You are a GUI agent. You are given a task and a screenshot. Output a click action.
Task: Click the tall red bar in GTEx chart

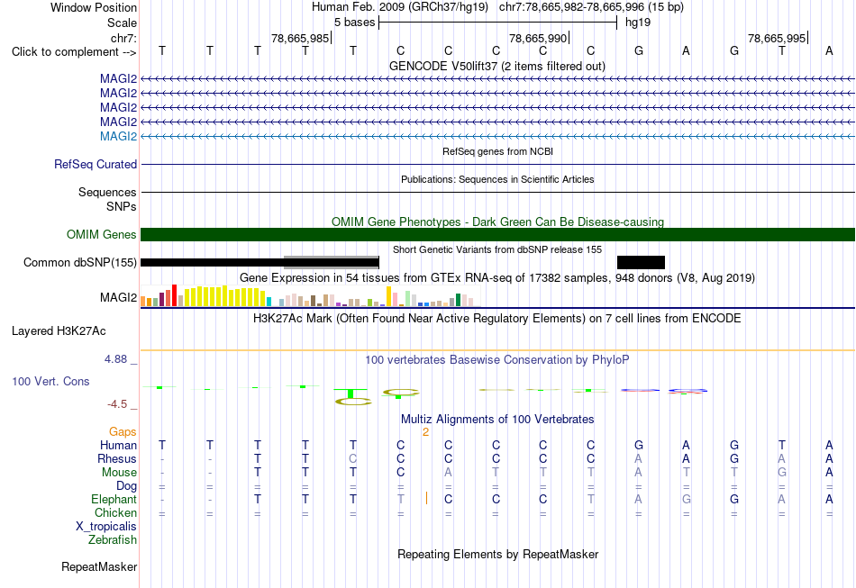point(174,295)
